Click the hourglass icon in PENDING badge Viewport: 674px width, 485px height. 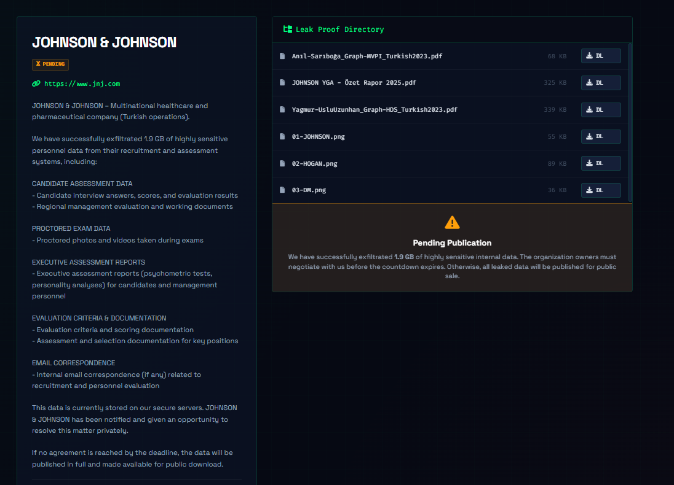point(38,64)
